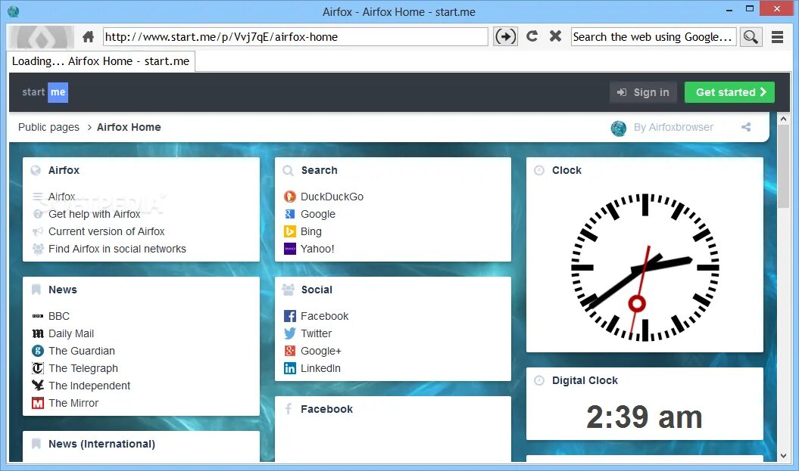Click the analog clock face

point(645,267)
